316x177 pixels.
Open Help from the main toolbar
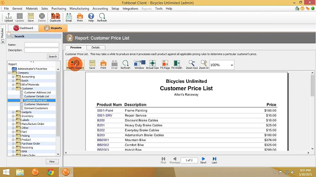coord(91,18)
